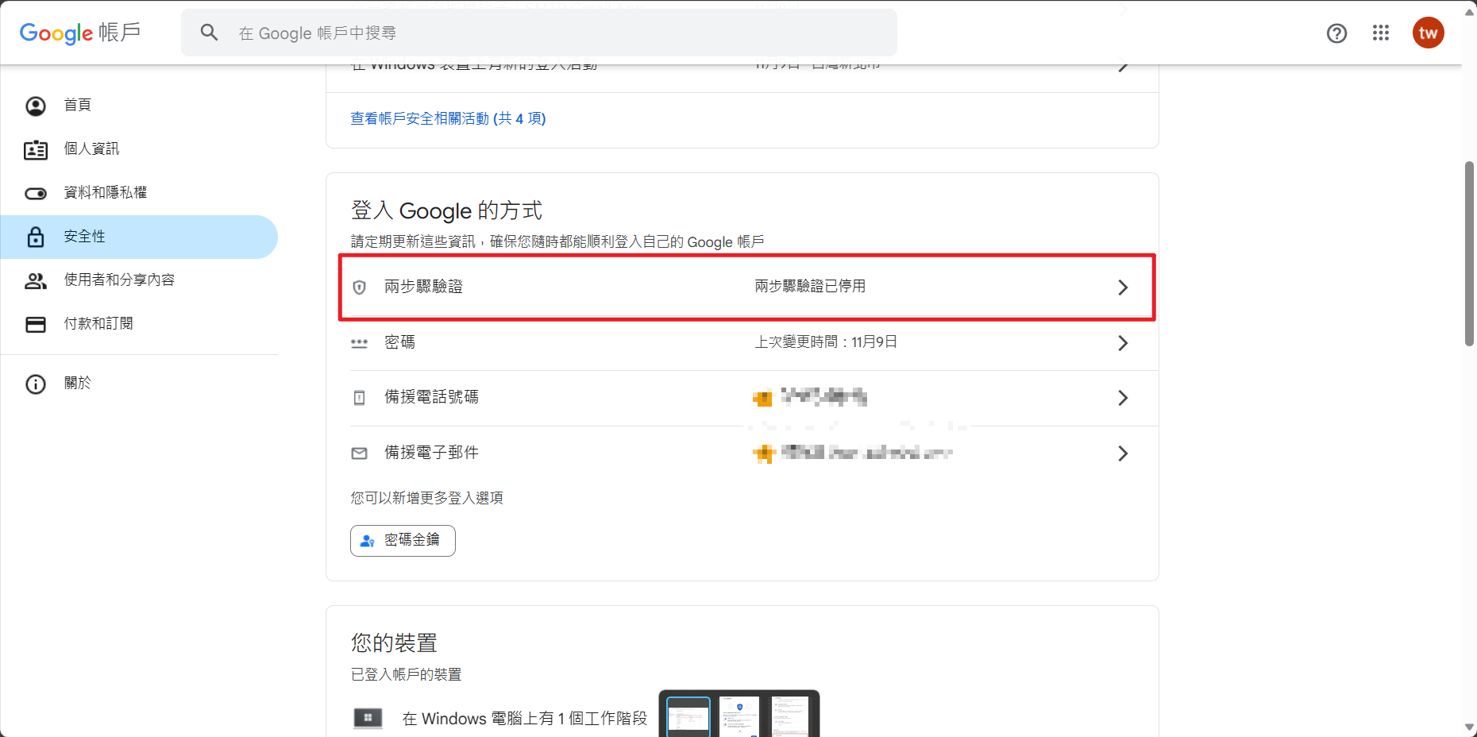Click the 首頁 home icon in sidebar

pyautogui.click(x=36, y=106)
